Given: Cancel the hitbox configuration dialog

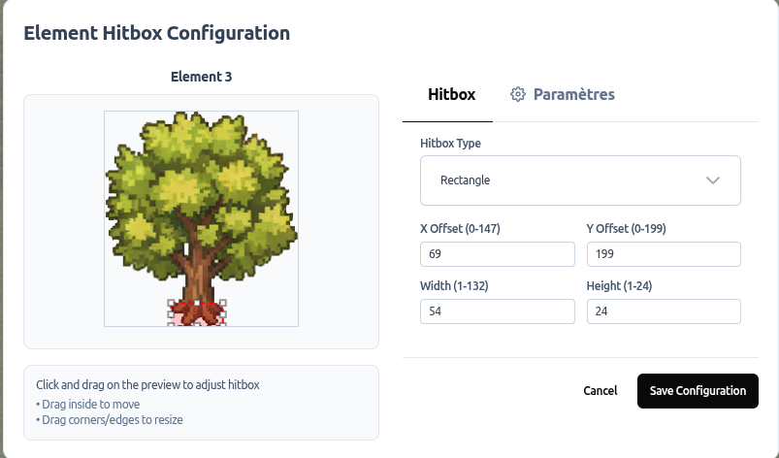Looking at the screenshot, I should tap(600, 390).
